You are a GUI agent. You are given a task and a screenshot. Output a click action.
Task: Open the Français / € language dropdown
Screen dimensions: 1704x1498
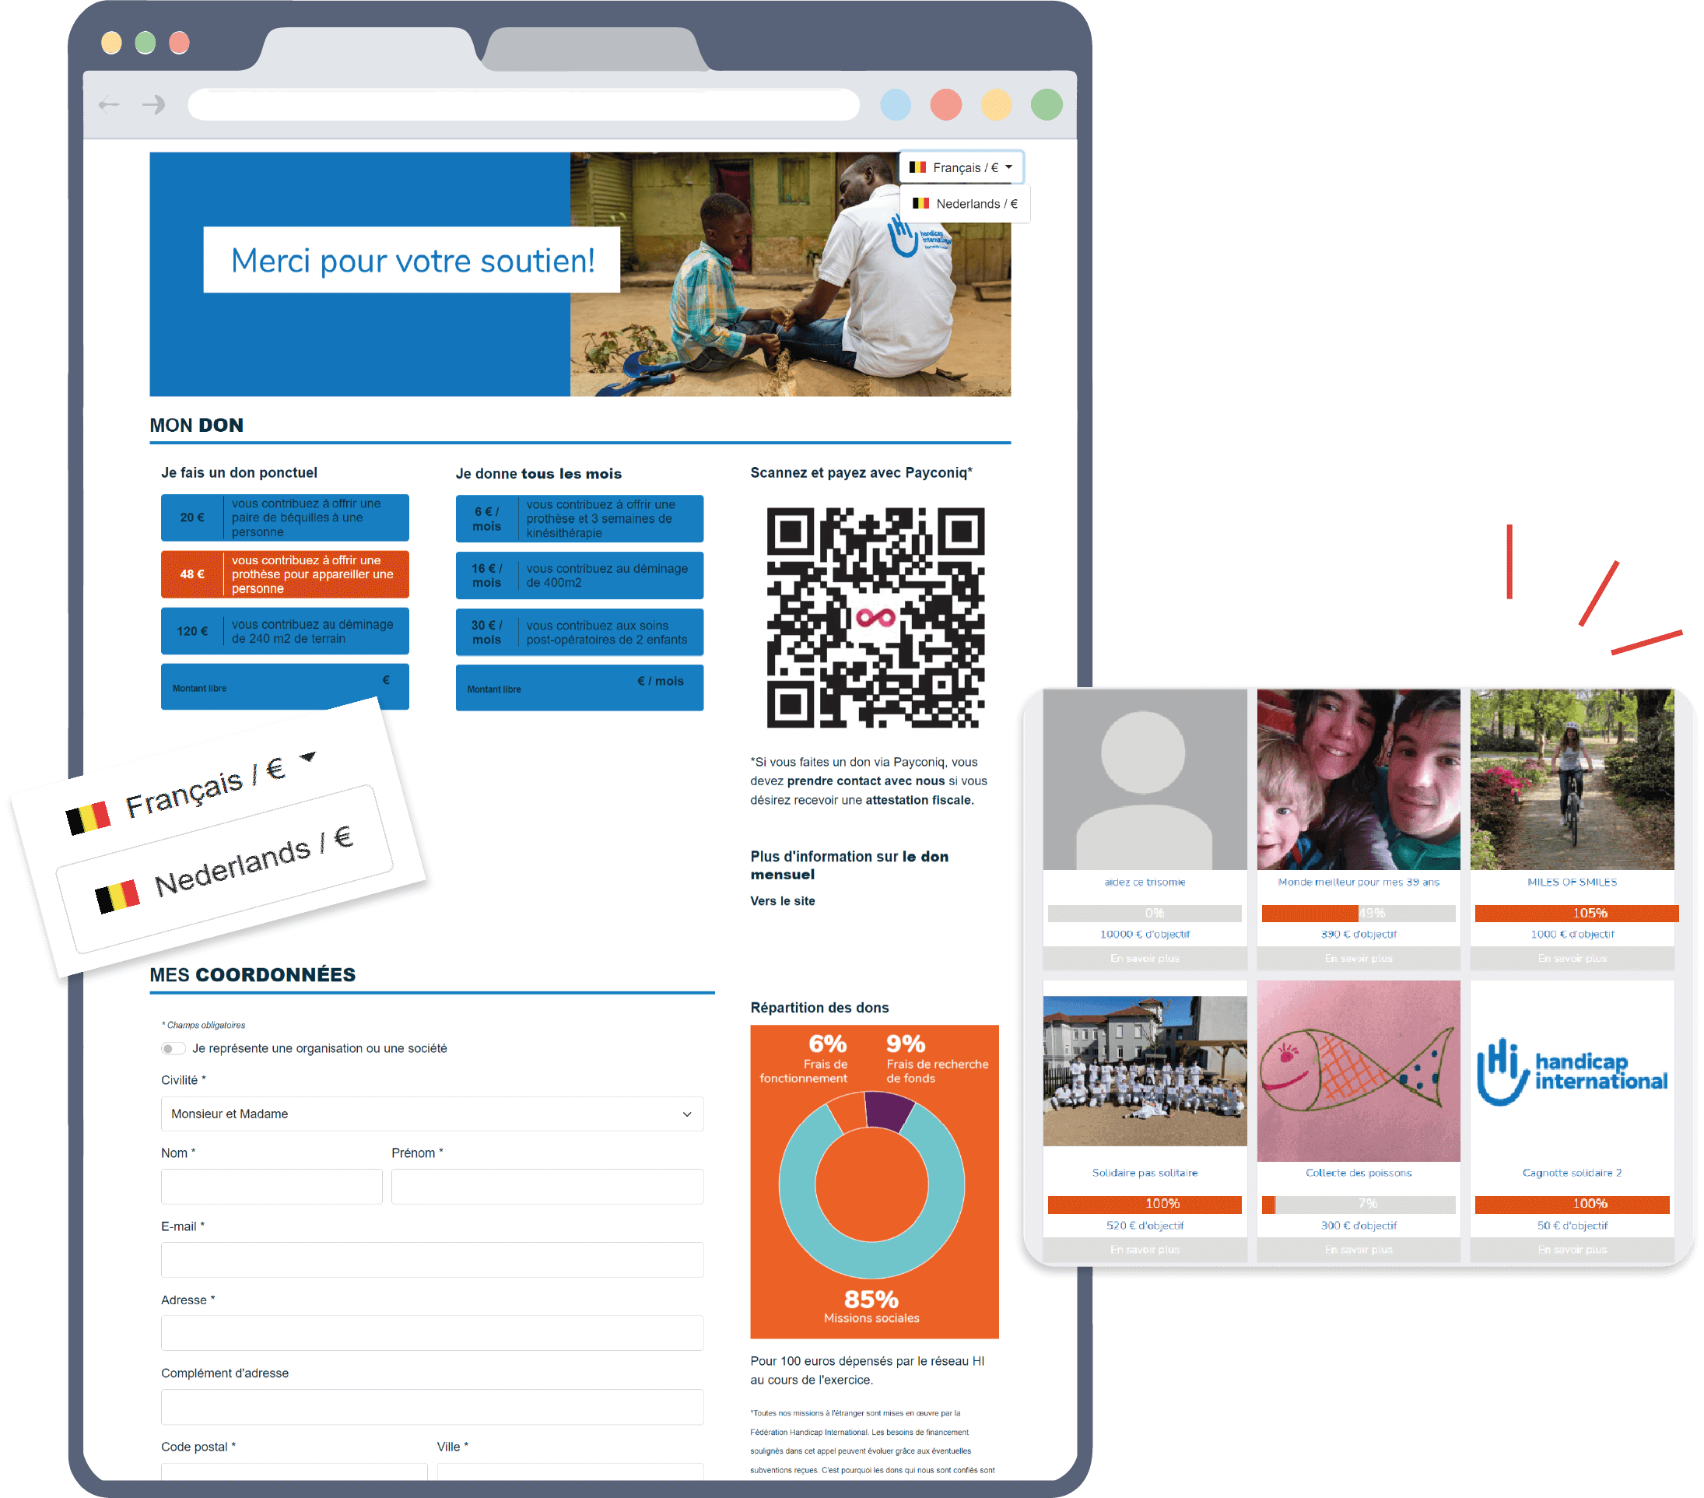point(960,167)
